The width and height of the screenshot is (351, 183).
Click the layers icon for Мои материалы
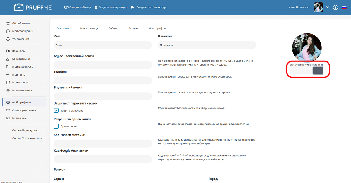(8, 90)
